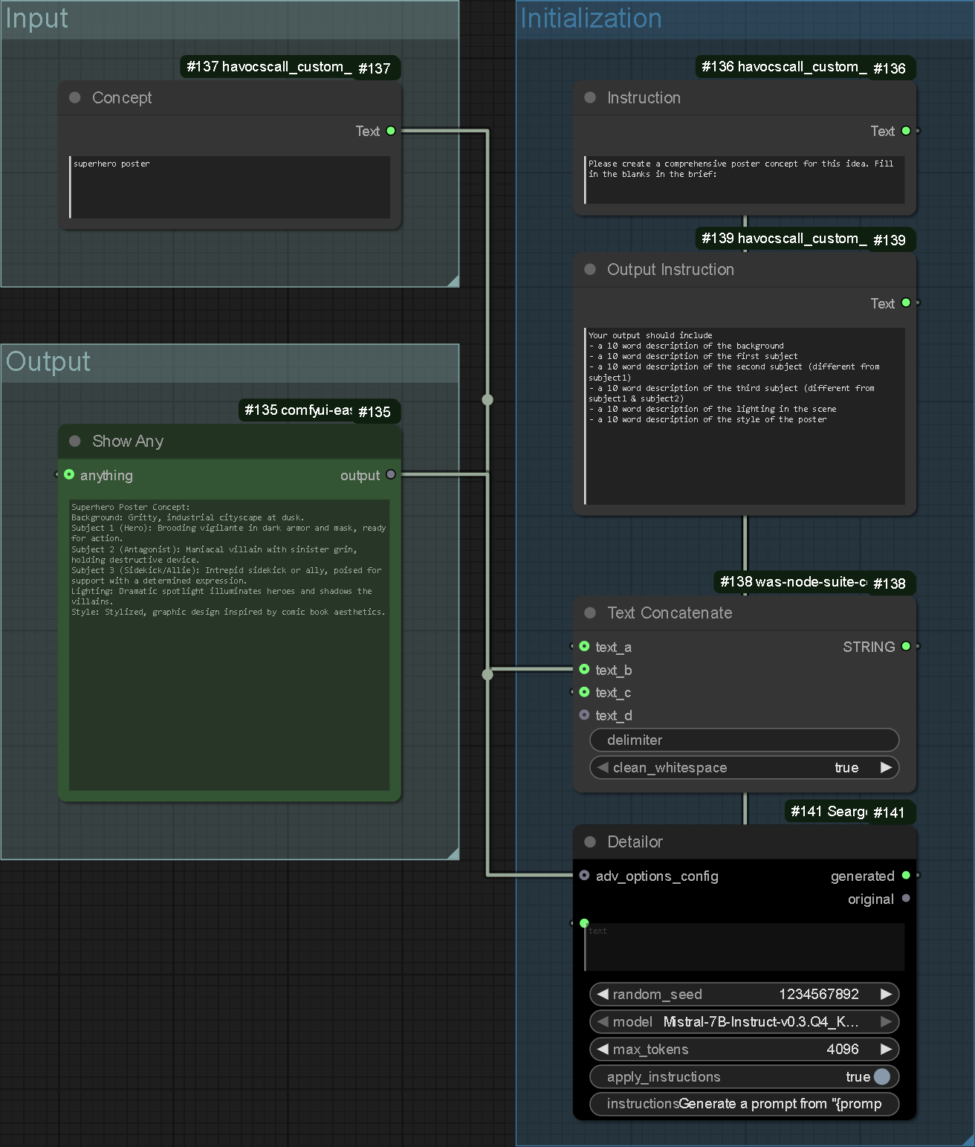Click the Instruction node text area
This screenshot has width=975, height=1147.
coord(745,179)
